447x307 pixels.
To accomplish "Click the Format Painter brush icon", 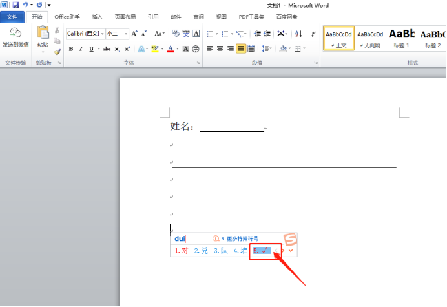I will tap(57, 52).
